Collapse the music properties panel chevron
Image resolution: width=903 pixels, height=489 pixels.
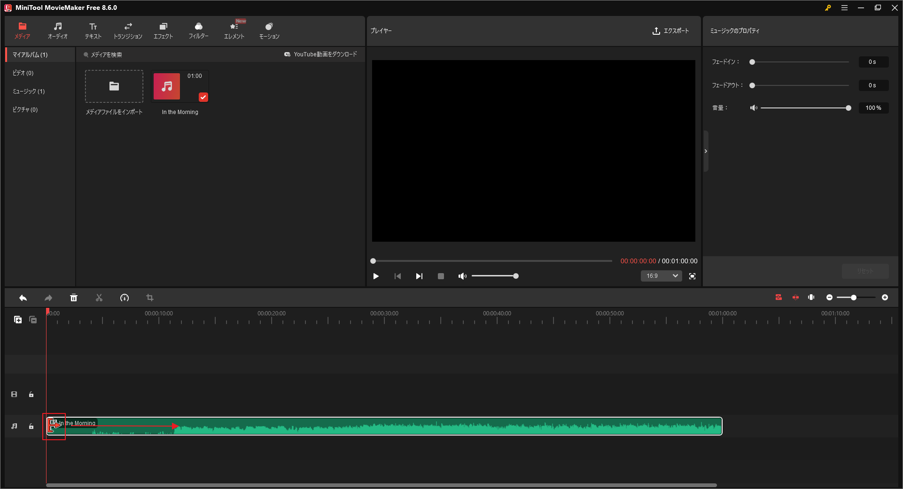[706, 151]
